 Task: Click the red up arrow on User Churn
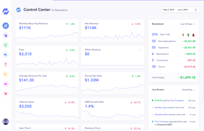(x=65, y=128)
